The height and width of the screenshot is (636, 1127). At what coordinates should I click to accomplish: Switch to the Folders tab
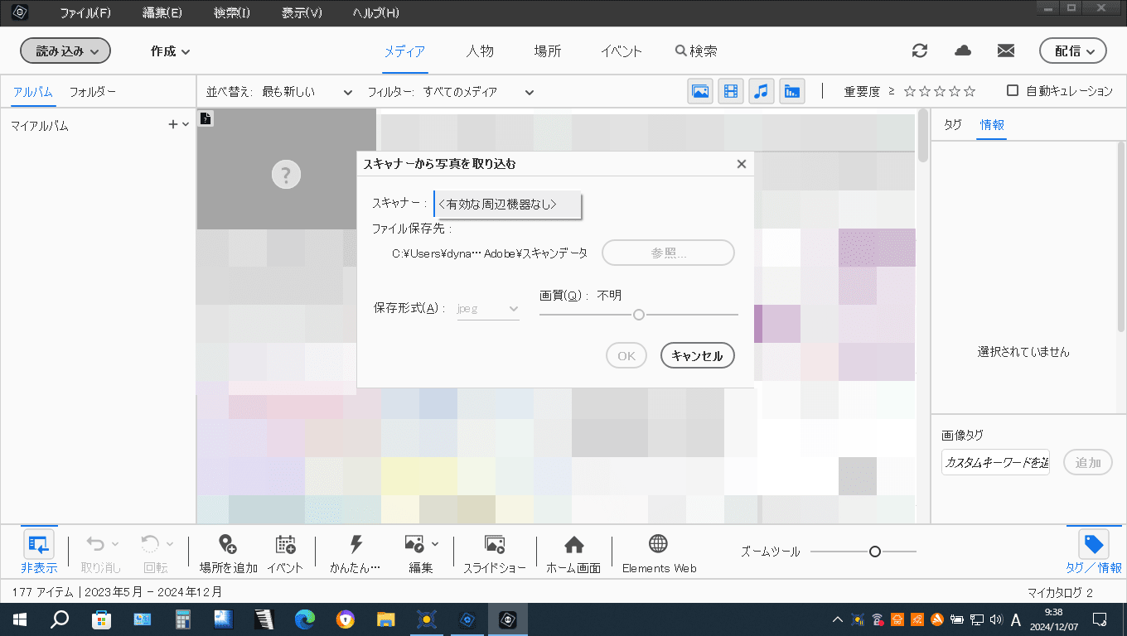(x=93, y=92)
